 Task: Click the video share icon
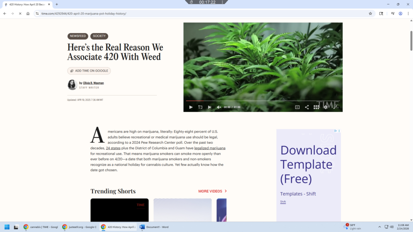[x=307, y=107]
